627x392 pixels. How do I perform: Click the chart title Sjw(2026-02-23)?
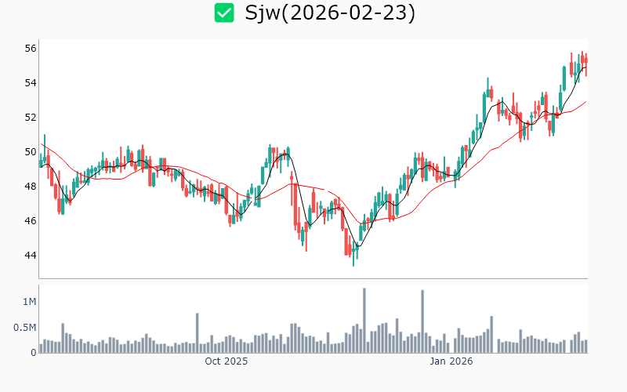click(330, 13)
